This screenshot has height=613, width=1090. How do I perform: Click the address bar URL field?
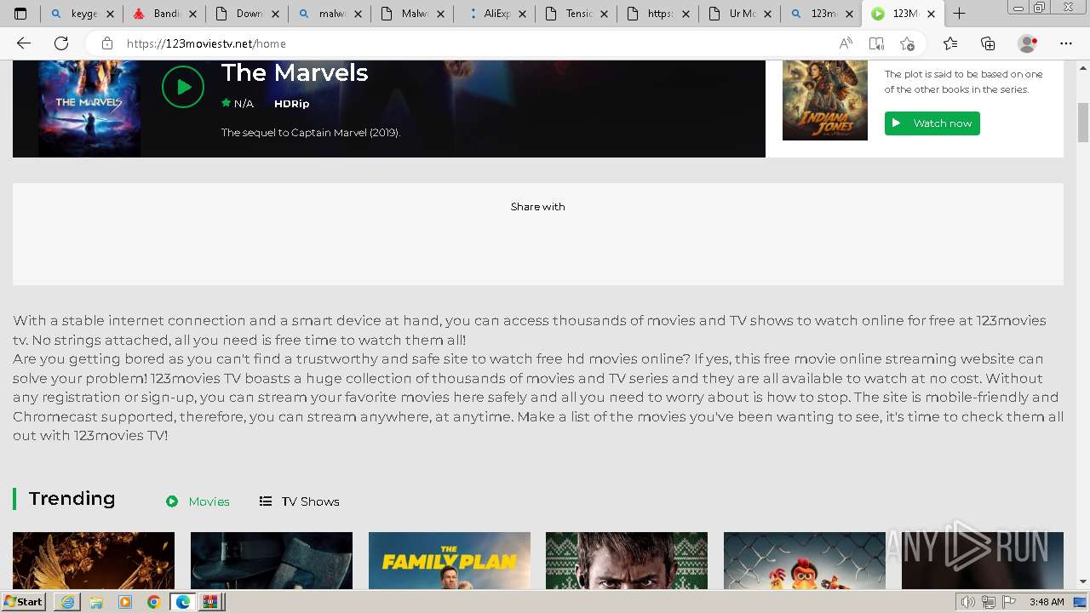[x=477, y=43]
